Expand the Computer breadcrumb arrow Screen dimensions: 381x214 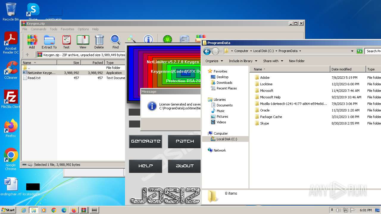pyautogui.click(x=251, y=51)
